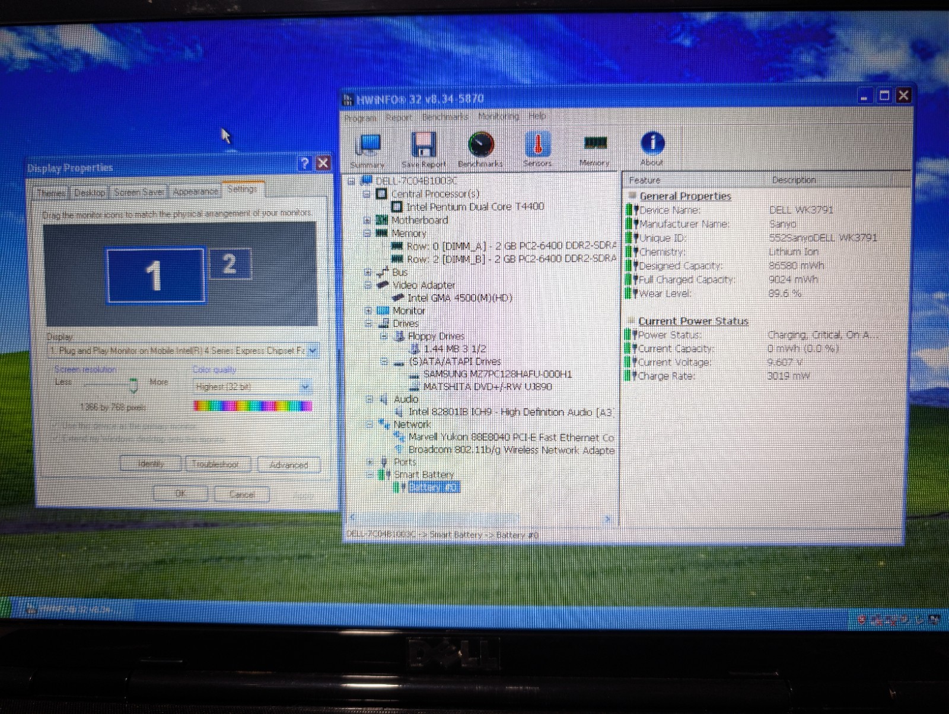Select the highlighted Battery #0 entry

(434, 487)
